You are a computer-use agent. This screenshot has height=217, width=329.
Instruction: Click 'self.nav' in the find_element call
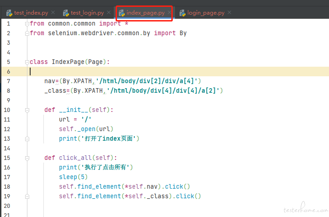pyautogui.click(x=143, y=186)
